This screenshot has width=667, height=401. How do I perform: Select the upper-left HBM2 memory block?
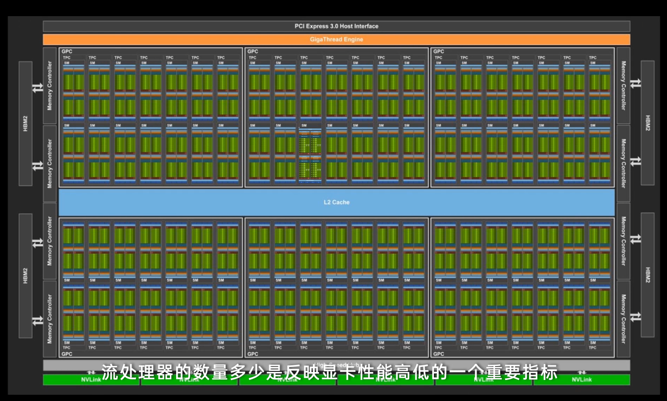pos(26,123)
